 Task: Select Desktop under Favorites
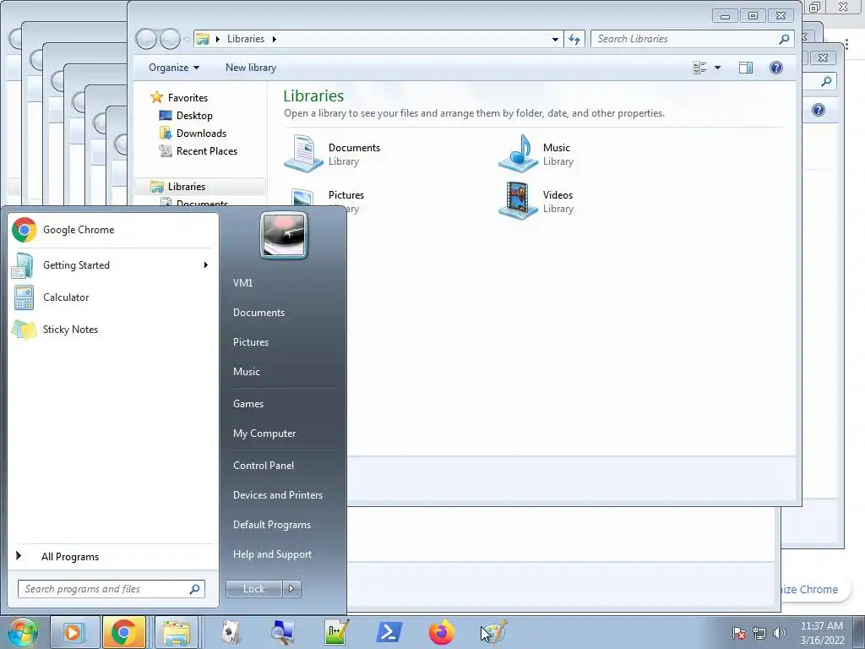194,115
